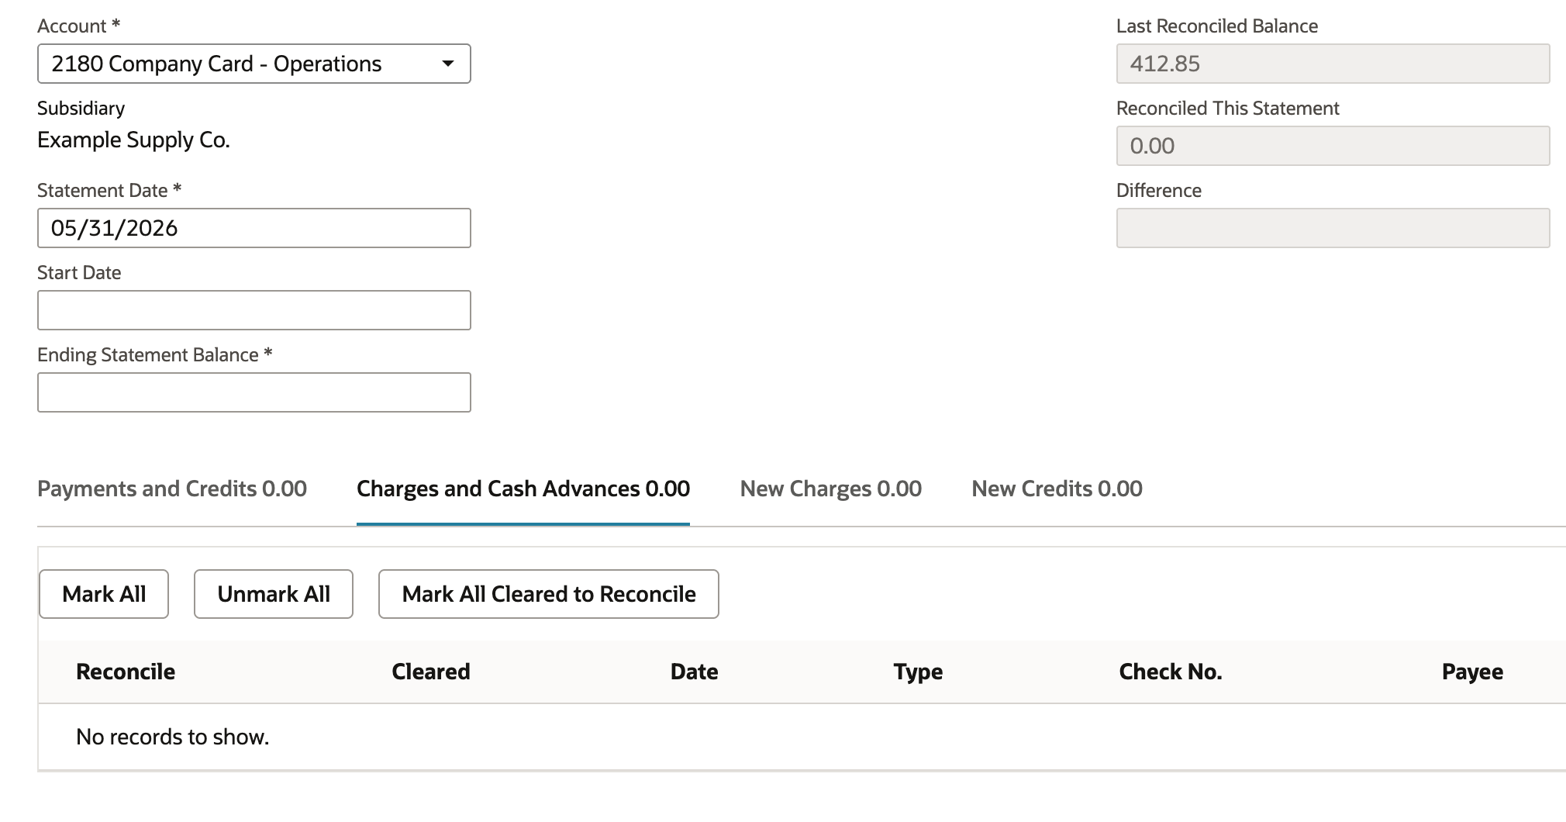Open the New Charges tab

pyautogui.click(x=831, y=489)
